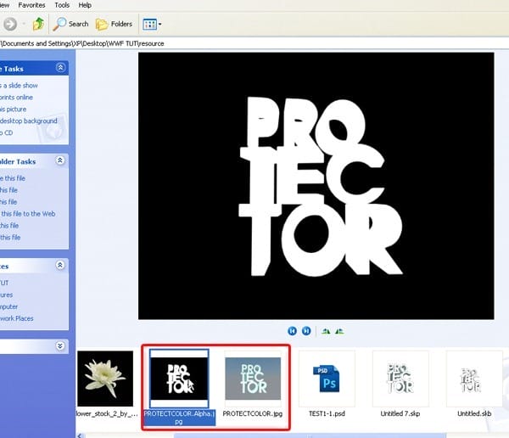Viewport: 509px width, 438px height.
Task: Open the Help menu
Action: tap(85, 5)
